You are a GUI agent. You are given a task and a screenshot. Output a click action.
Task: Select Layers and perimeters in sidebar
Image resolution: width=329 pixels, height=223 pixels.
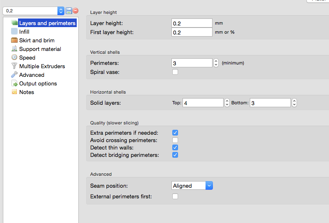click(47, 23)
